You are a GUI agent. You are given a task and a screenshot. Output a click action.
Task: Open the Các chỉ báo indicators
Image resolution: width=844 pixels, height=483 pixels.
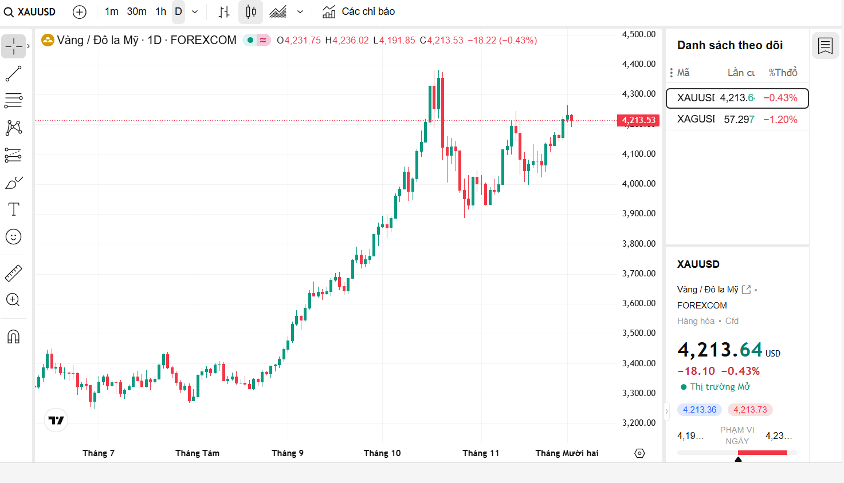tap(359, 12)
